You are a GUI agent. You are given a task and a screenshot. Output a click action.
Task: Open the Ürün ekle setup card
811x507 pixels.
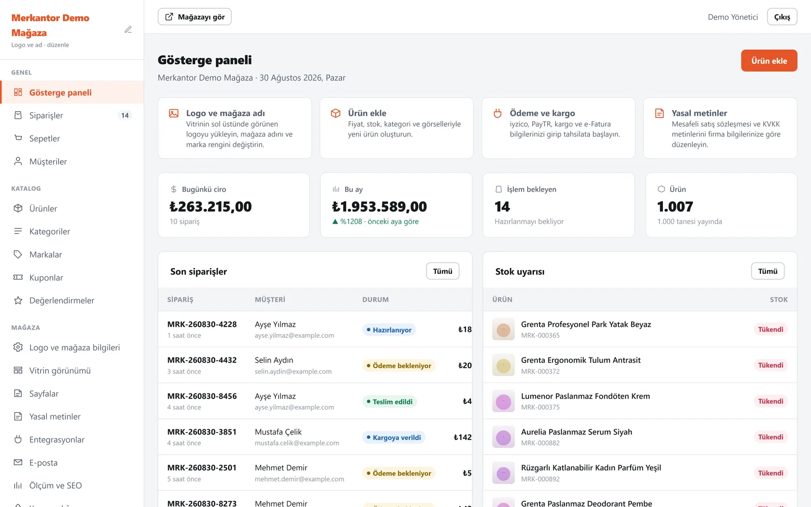click(396, 128)
